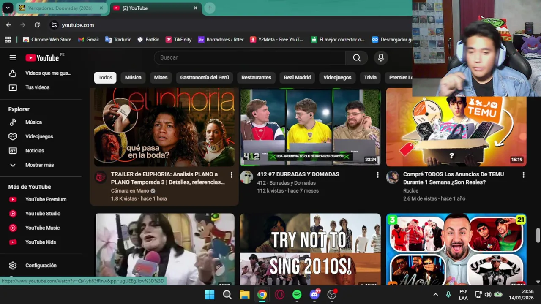541x304 pixels.
Task: Open Chrome Web Store bookmark
Action: tap(47, 39)
